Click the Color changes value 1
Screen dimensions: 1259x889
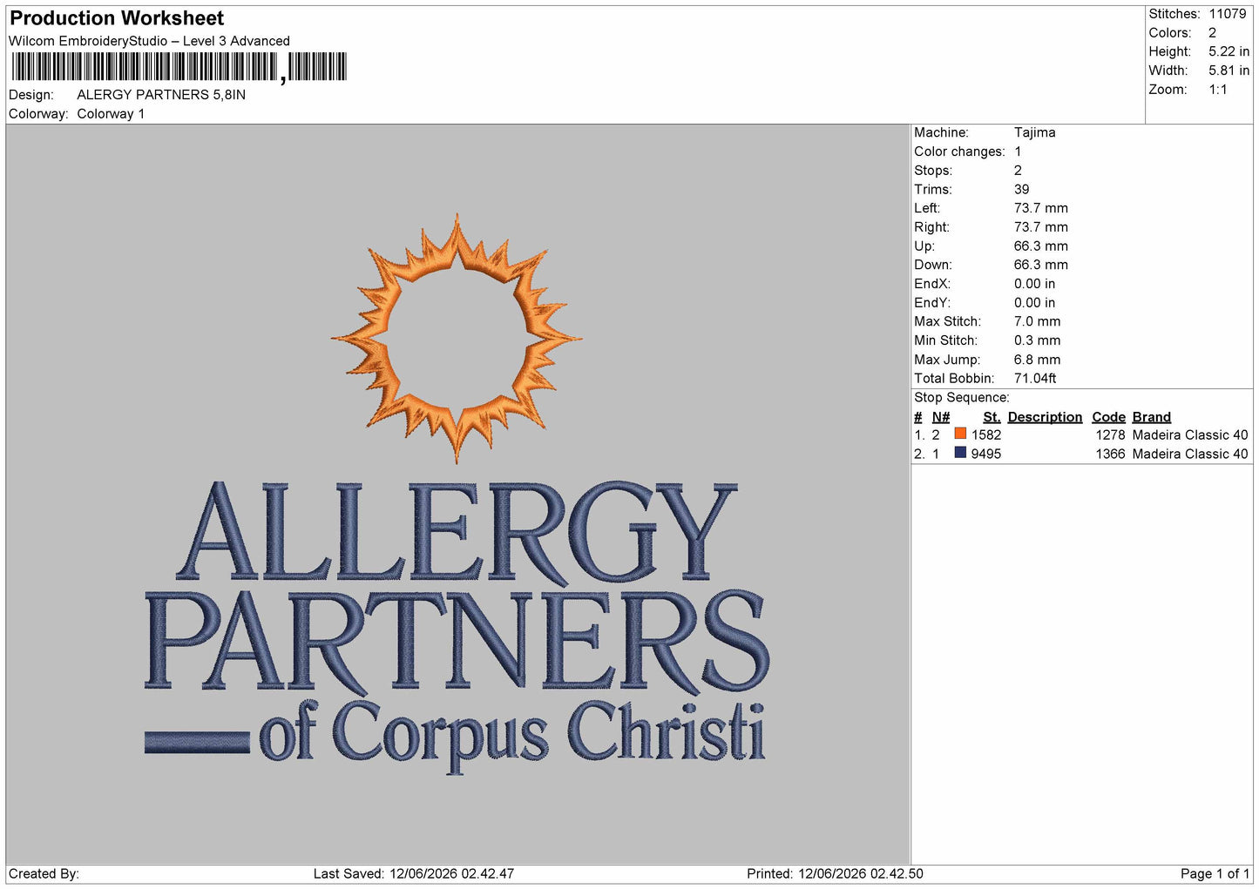coord(1018,152)
